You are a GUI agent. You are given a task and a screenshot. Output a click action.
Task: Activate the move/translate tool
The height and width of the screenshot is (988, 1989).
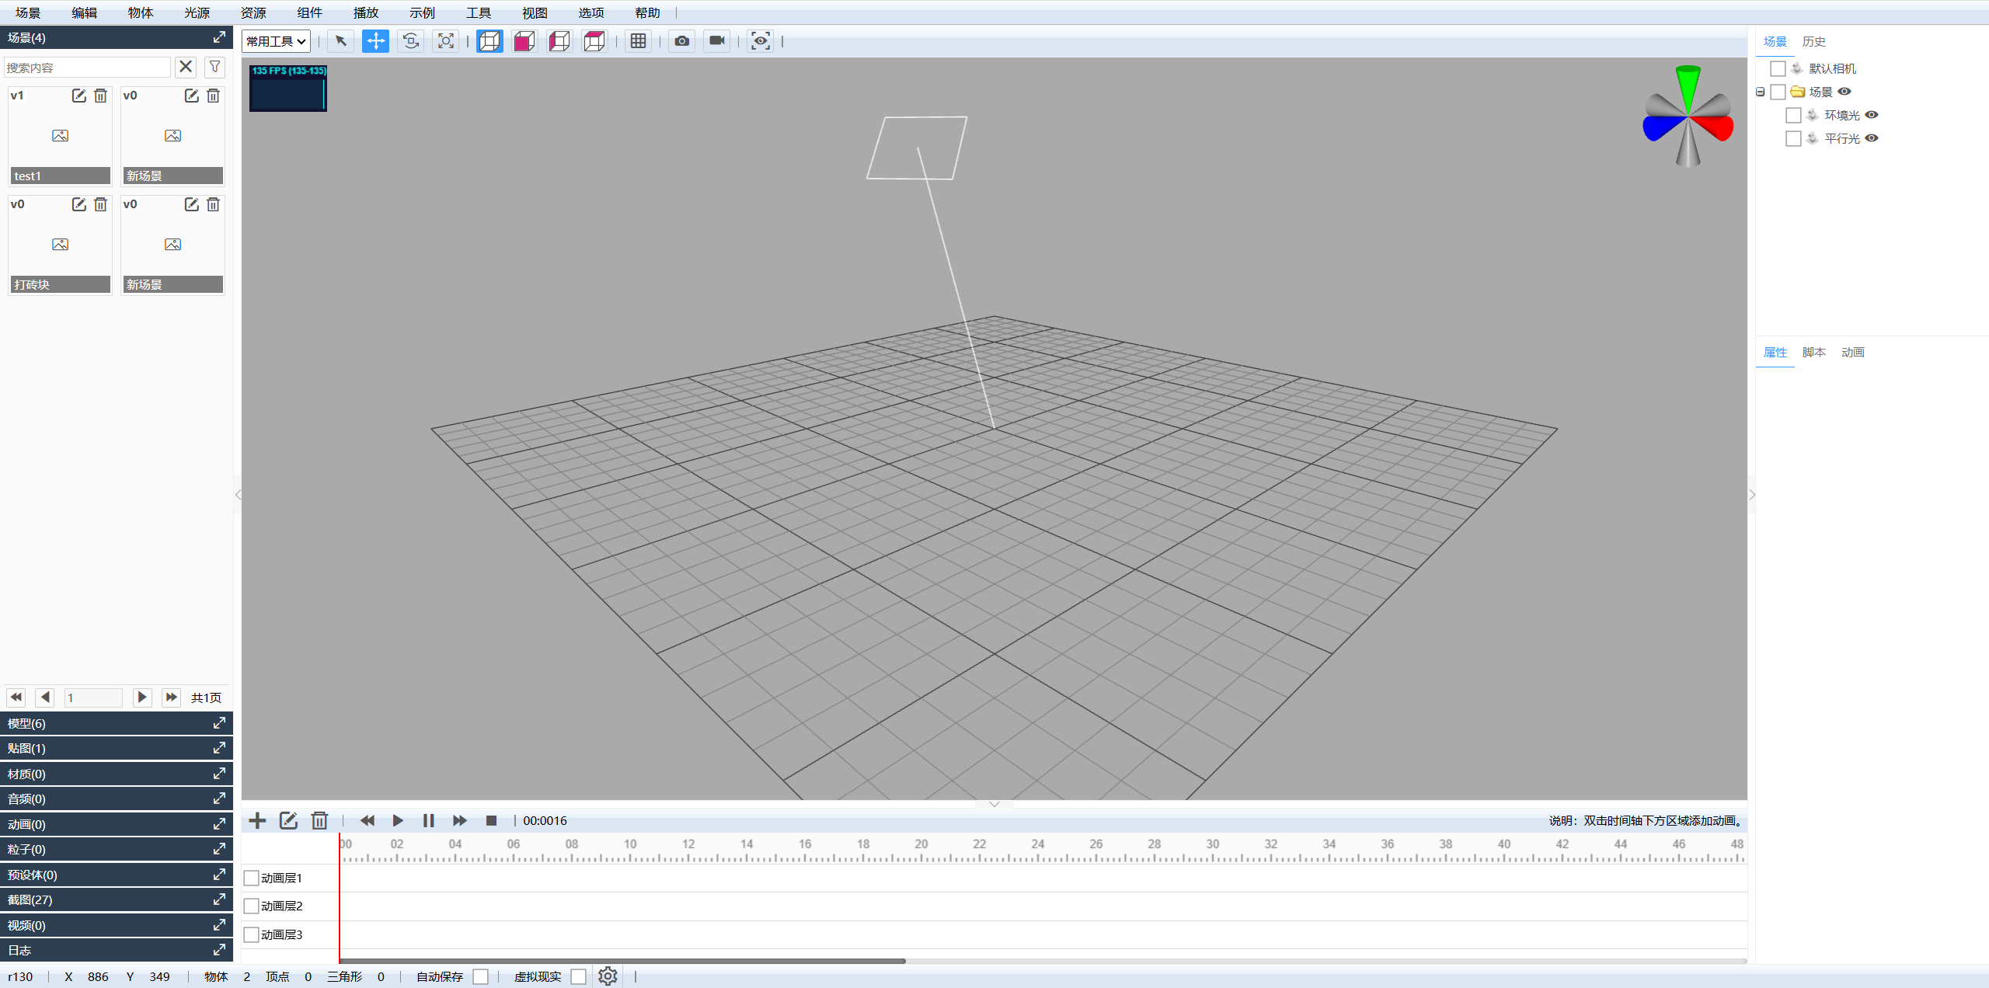point(375,41)
